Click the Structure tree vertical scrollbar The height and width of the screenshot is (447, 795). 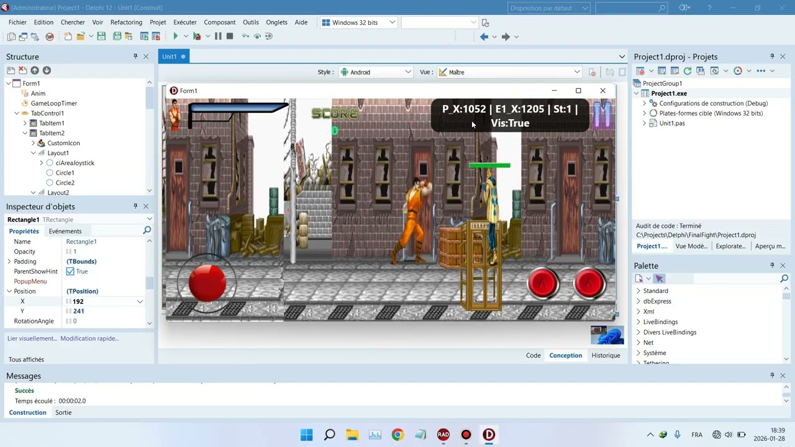point(149,137)
